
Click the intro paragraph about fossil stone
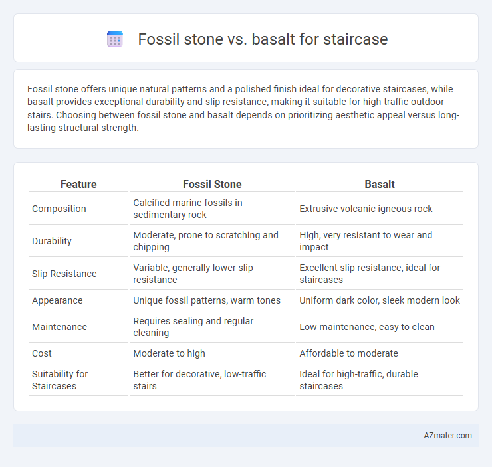243,108
